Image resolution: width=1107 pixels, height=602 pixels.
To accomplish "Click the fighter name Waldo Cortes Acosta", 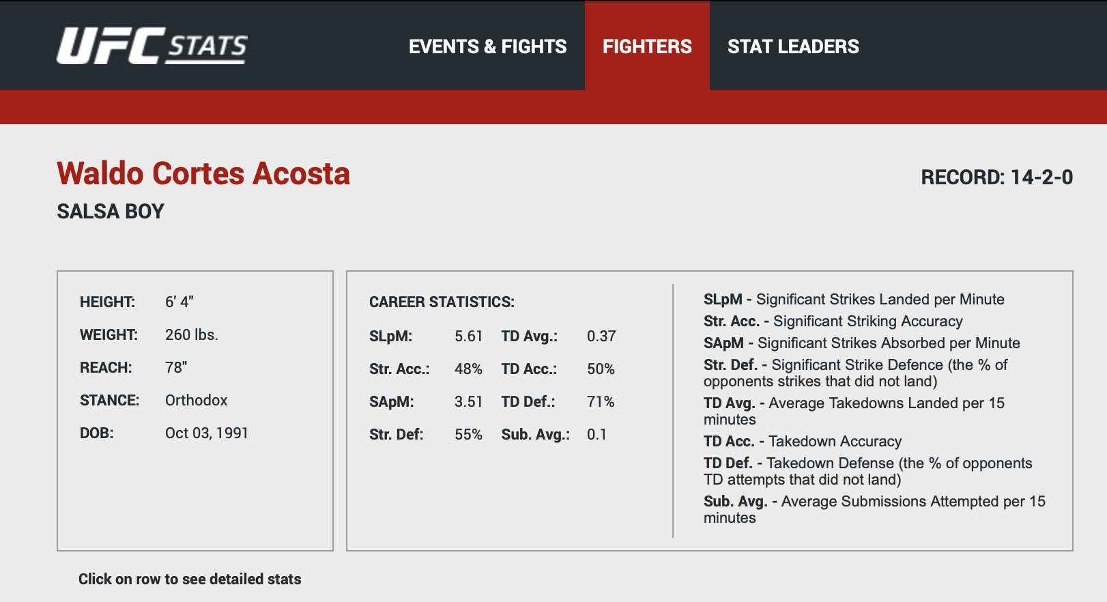I will point(203,173).
